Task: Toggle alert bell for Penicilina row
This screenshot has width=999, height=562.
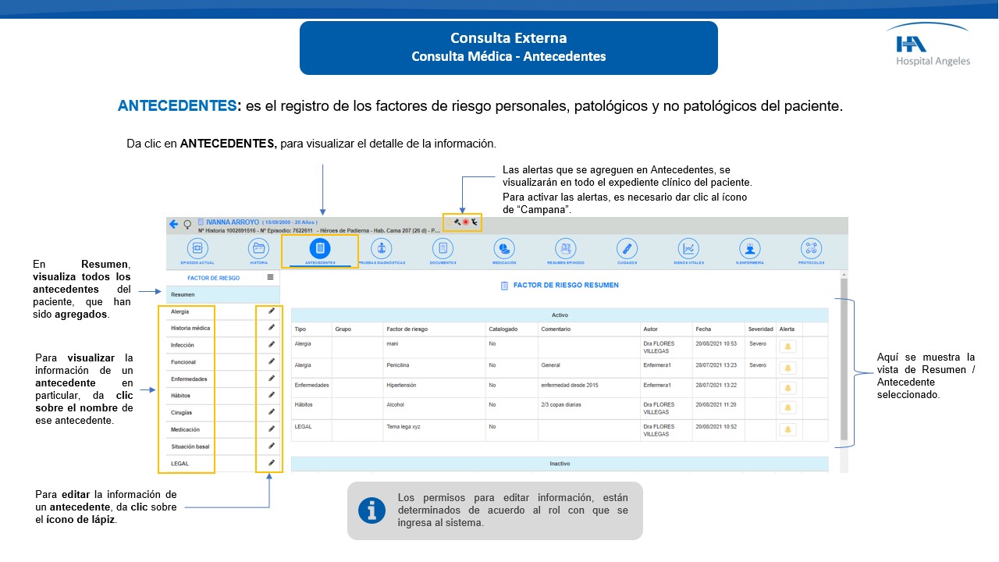Action: 787,368
